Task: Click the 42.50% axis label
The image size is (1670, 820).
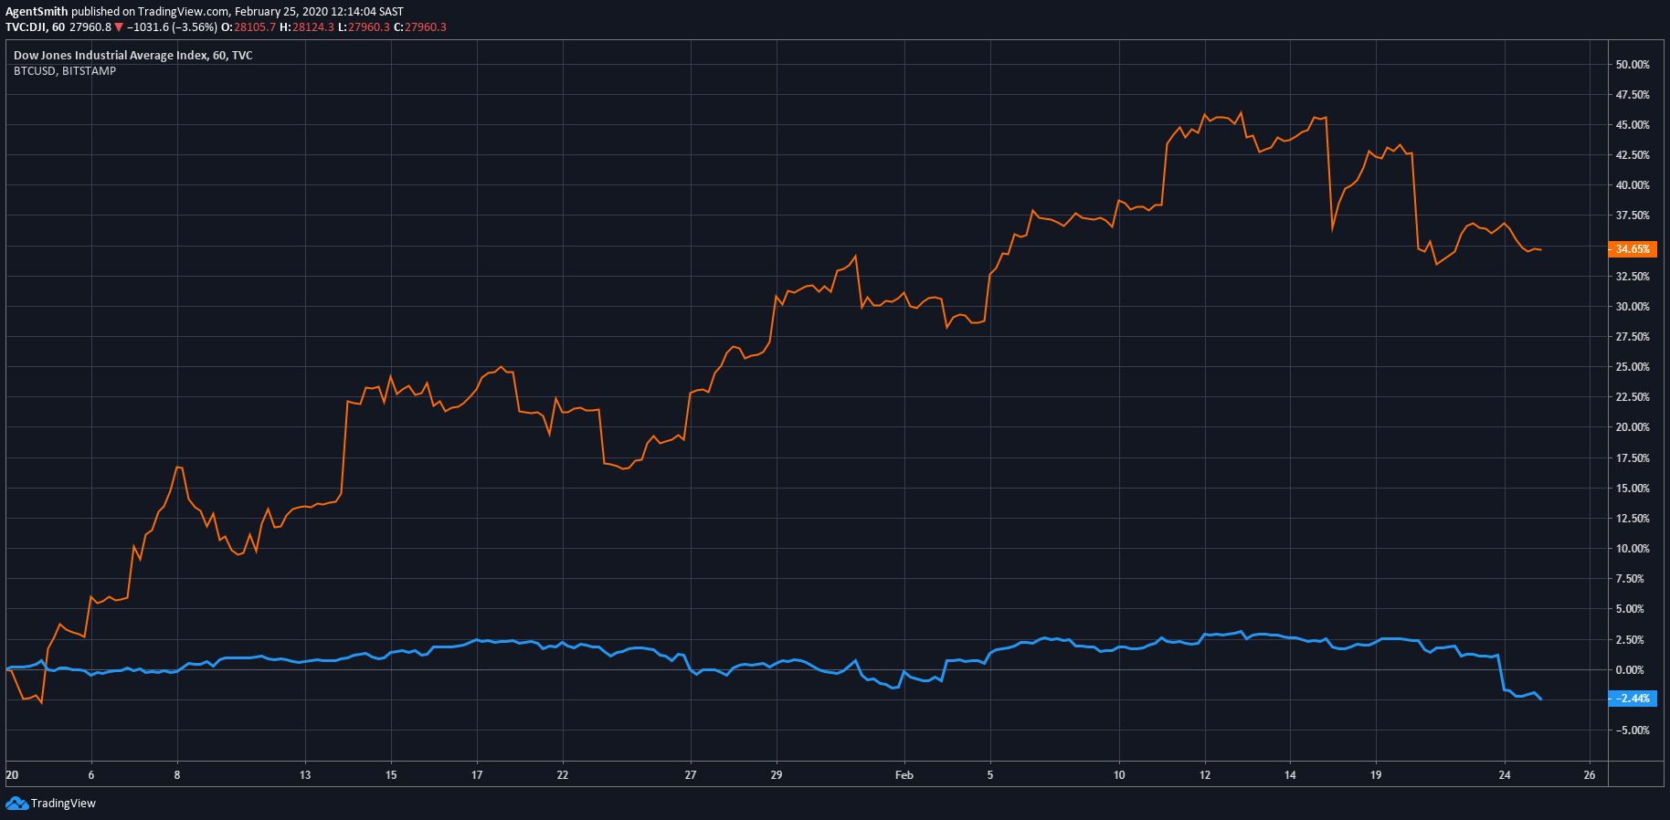Action: 1633,155
